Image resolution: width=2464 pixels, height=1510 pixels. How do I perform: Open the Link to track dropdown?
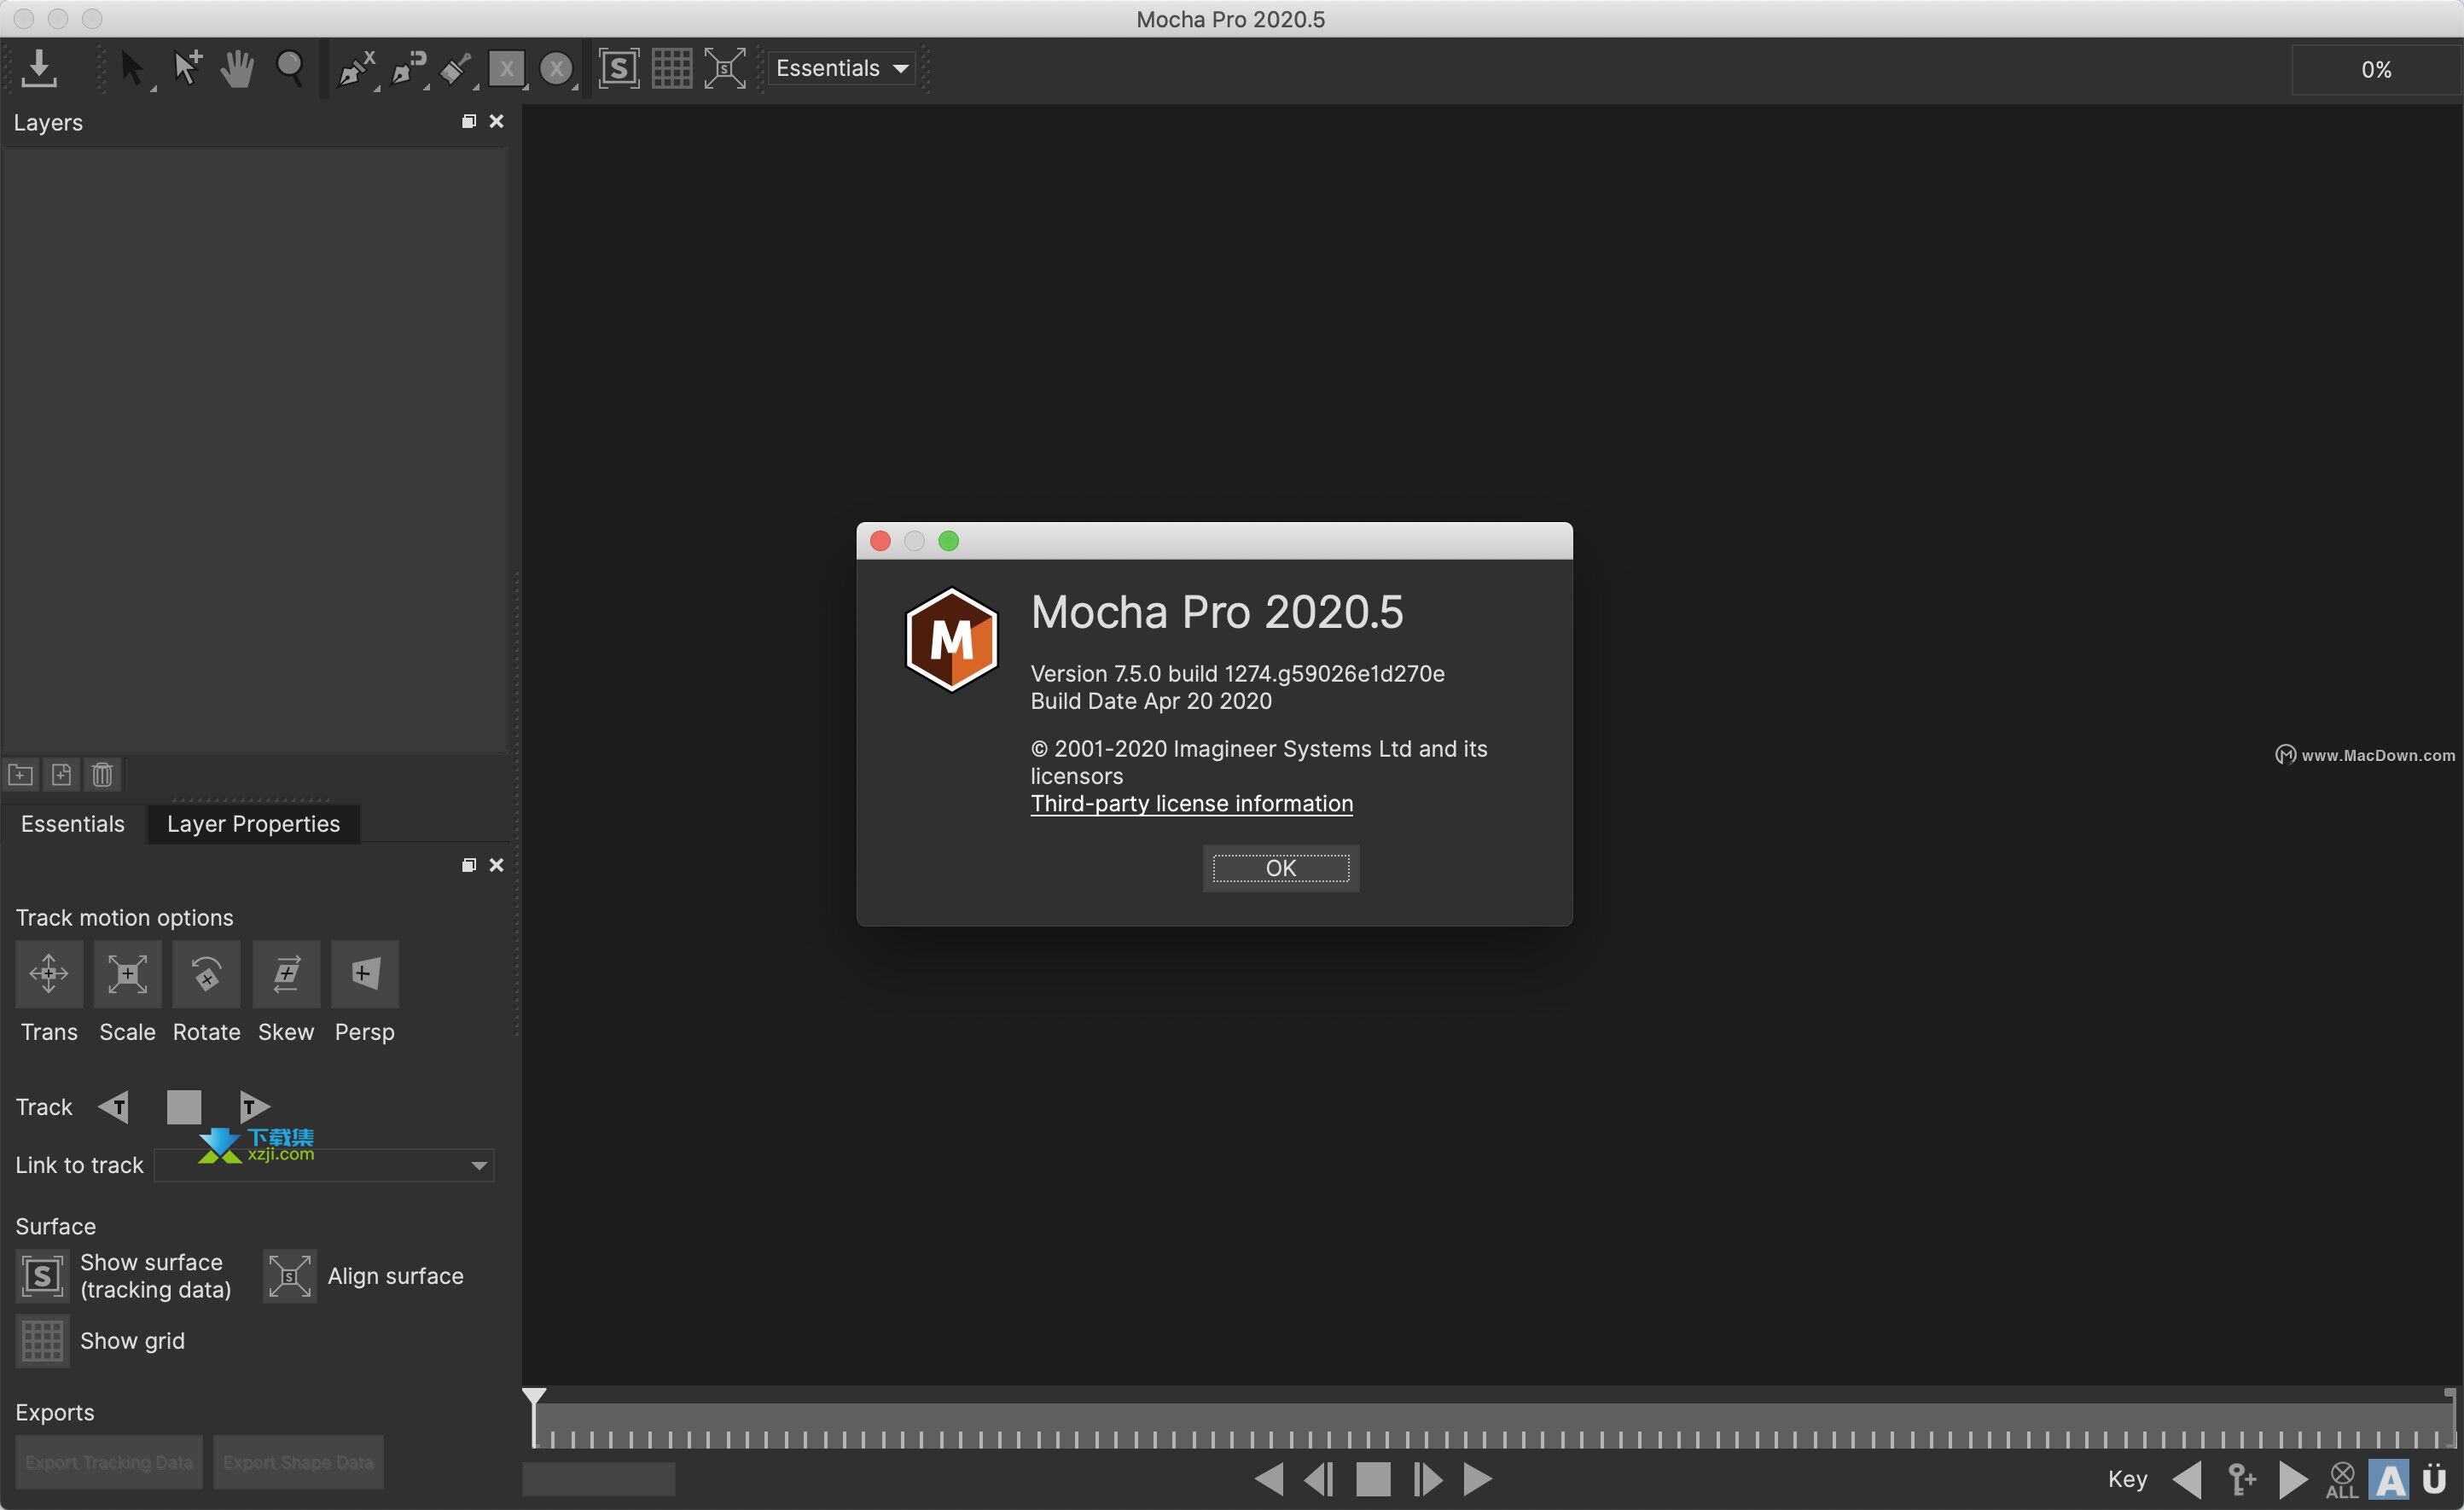tap(324, 1166)
